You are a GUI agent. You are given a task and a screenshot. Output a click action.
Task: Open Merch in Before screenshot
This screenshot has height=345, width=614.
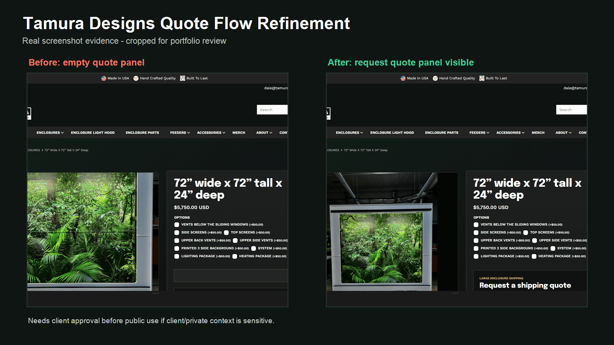point(239,133)
